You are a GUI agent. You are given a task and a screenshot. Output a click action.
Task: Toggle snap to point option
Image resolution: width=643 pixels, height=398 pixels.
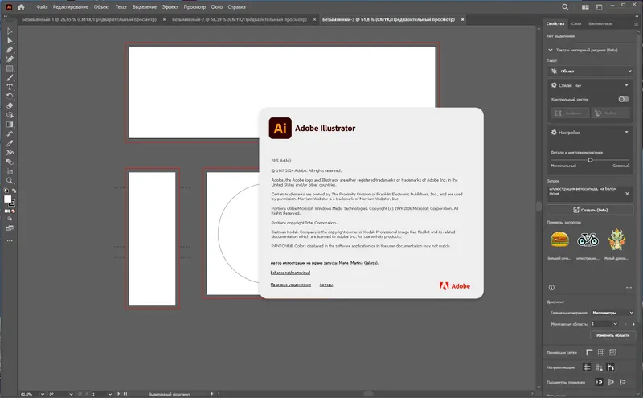coord(599,382)
